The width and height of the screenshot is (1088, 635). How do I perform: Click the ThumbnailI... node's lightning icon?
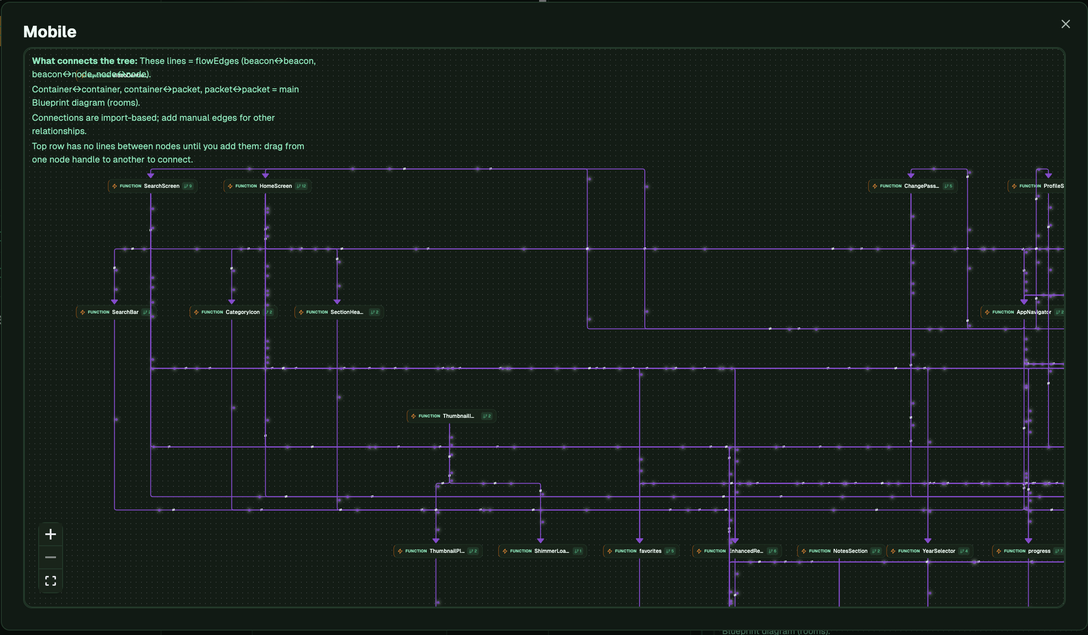(413, 416)
